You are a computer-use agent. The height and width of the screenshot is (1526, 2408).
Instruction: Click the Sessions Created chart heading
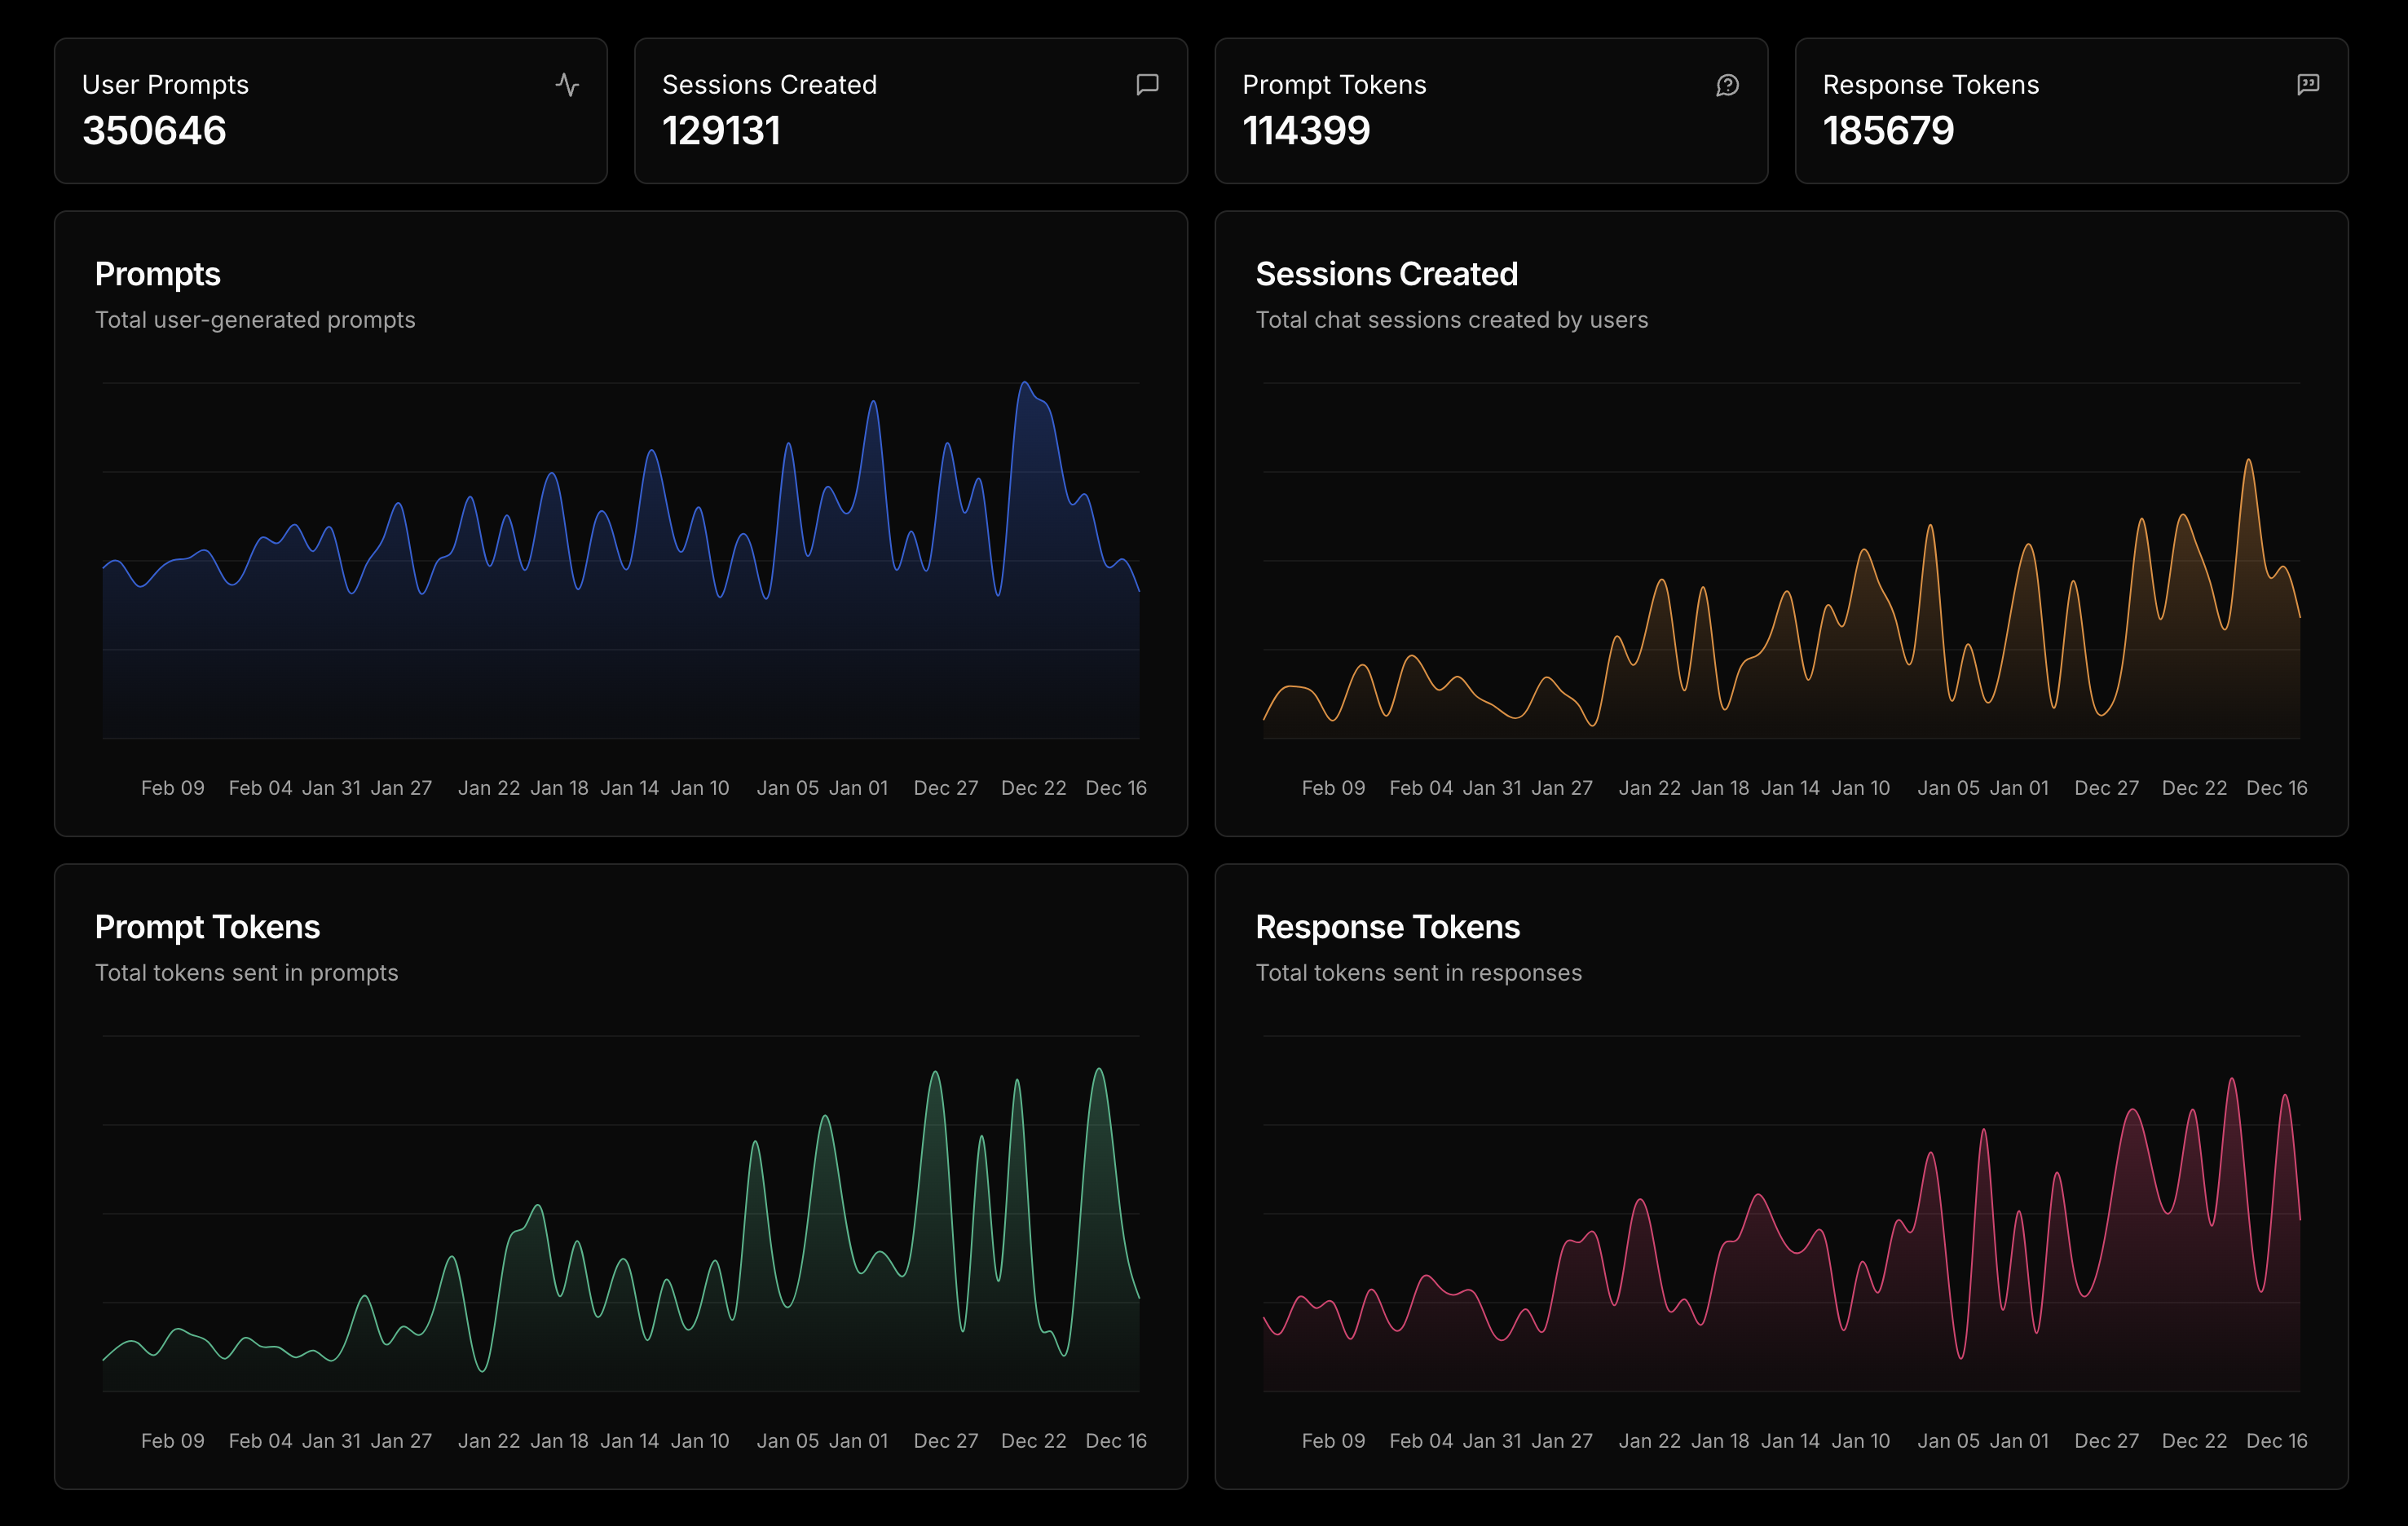click(1386, 274)
